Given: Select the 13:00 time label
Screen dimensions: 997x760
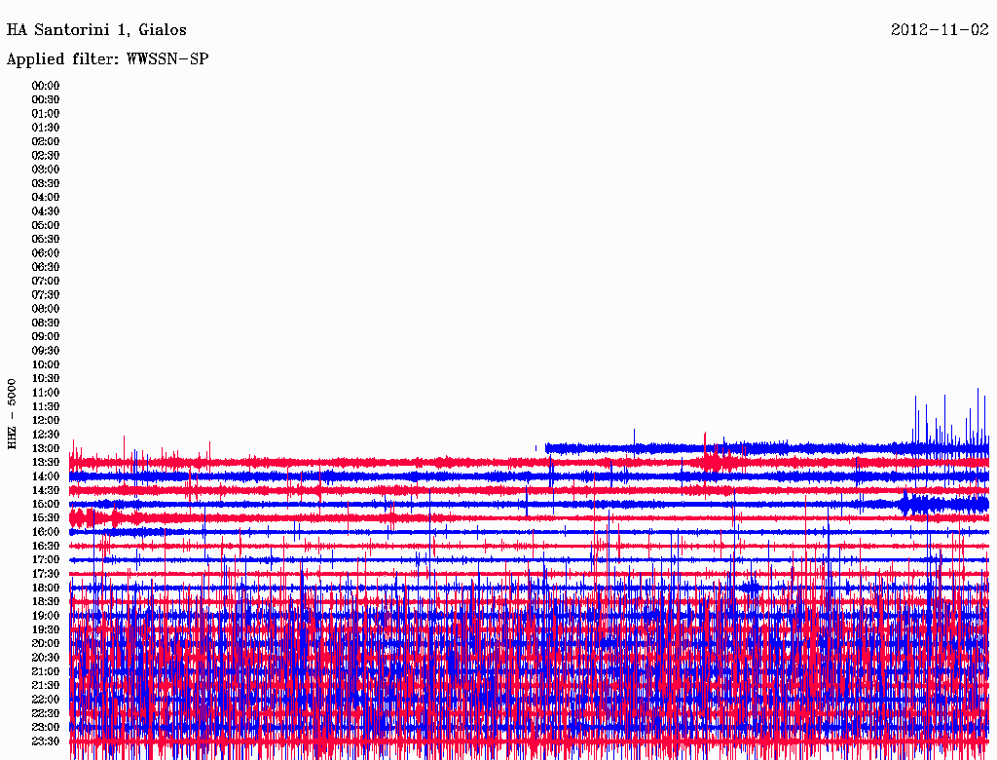Looking at the screenshot, I should pos(46,448).
